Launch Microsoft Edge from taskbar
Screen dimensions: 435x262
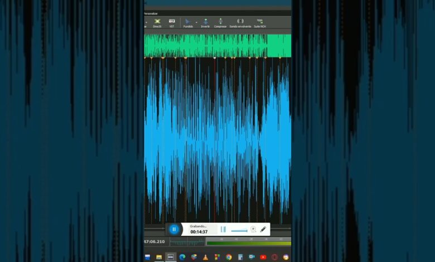(182, 257)
